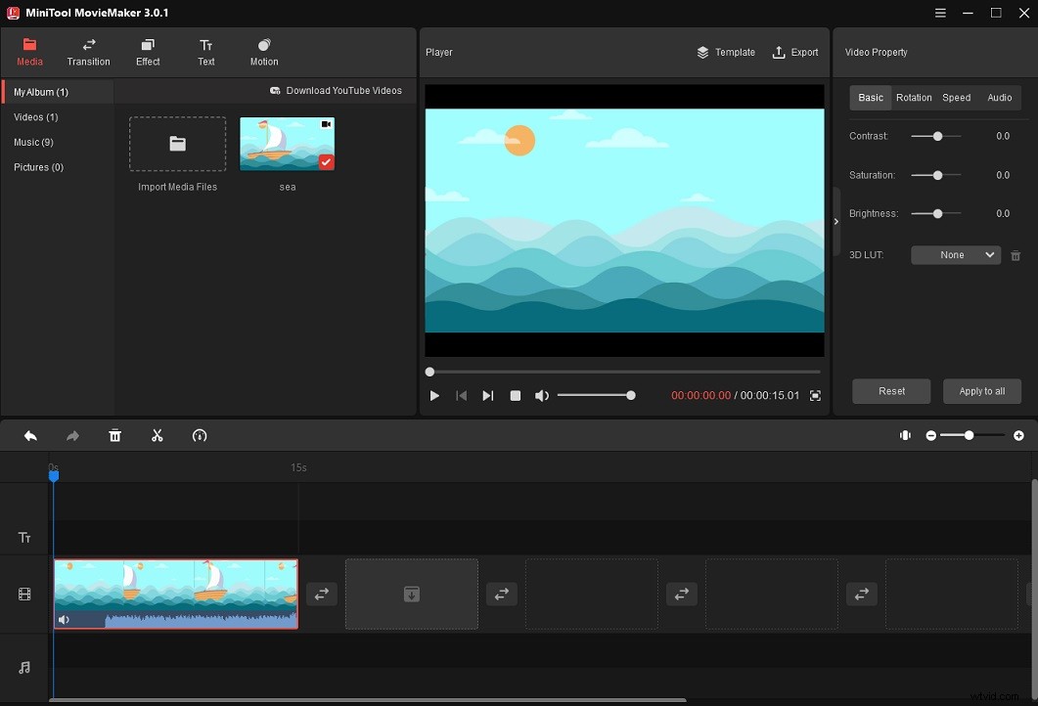Switch to the Audio tab in Video Property
Screen dimensions: 1038x706
999,98
